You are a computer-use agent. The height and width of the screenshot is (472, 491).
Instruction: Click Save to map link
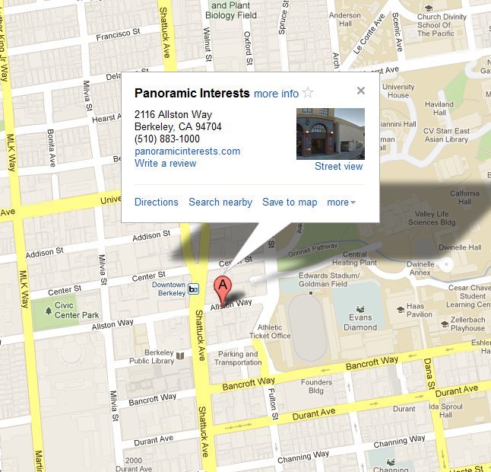(x=290, y=203)
